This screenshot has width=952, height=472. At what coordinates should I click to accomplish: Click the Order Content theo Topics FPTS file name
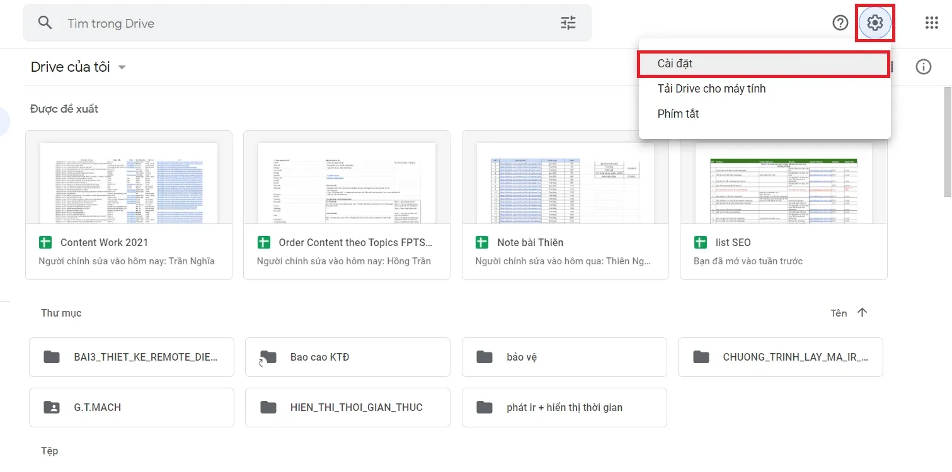(356, 243)
